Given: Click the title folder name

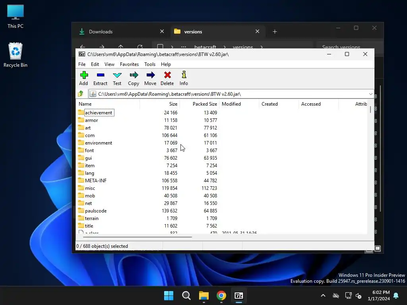Looking at the screenshot, I should (89, 226).
